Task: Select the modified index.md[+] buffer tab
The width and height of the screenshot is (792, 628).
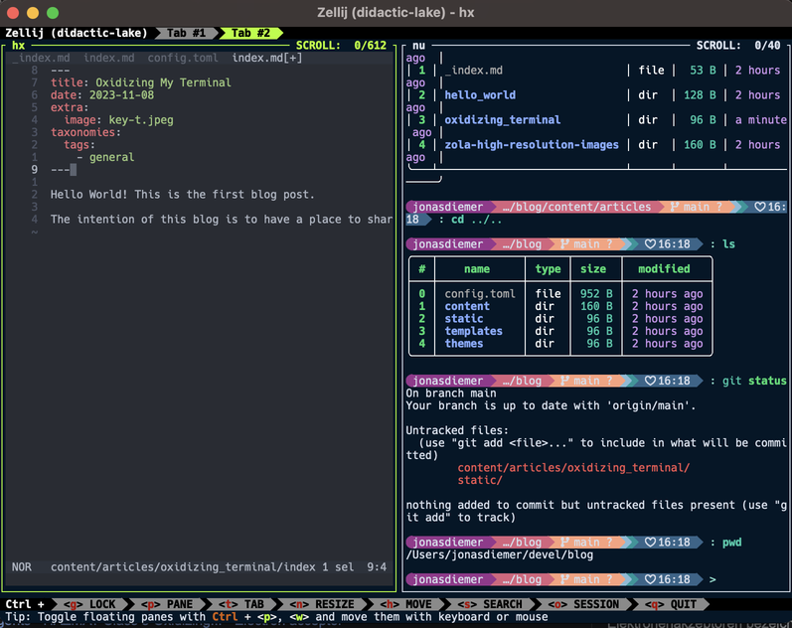Action: [266, 58]
